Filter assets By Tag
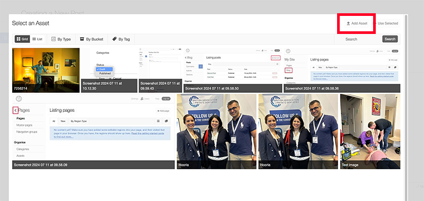This screenshot has width=424, height=201. click(121, 39)
